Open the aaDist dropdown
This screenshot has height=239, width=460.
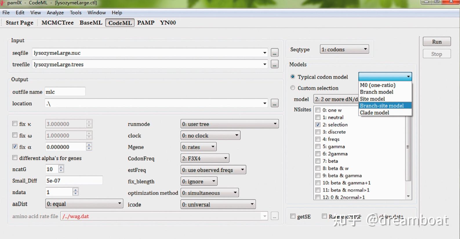pyautogui.click(x=84, y=204)
